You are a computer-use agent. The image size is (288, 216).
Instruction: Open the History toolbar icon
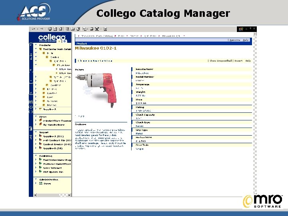pos(78,29)
